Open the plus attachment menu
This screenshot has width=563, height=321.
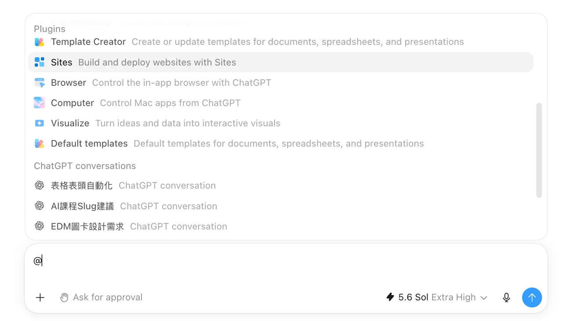[x=40, y=298]
